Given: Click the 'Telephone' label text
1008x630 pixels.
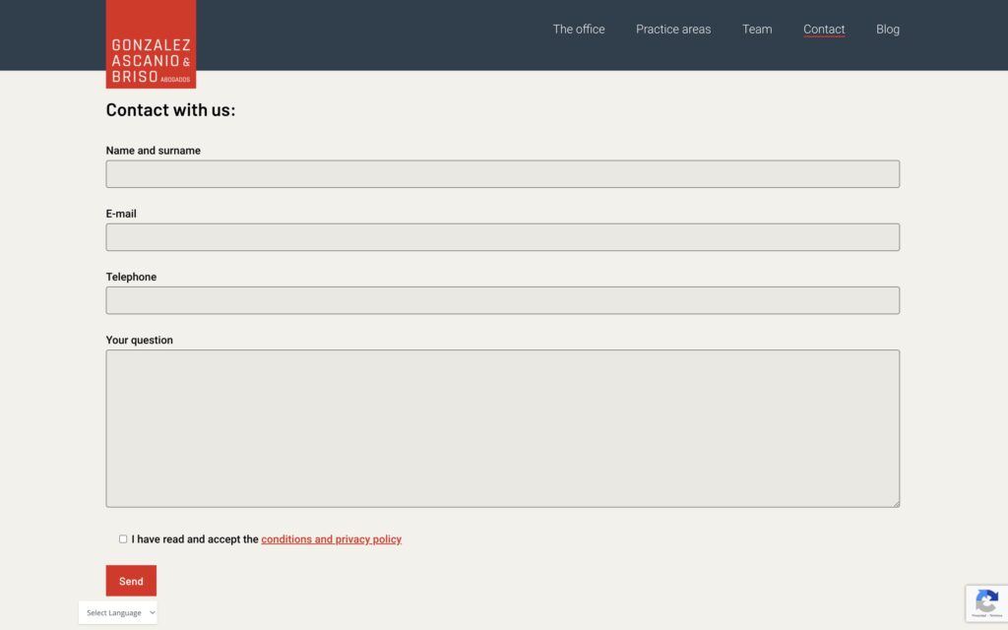Looking at the screenshot, I should pyautogui.click(x=131, y=277).
